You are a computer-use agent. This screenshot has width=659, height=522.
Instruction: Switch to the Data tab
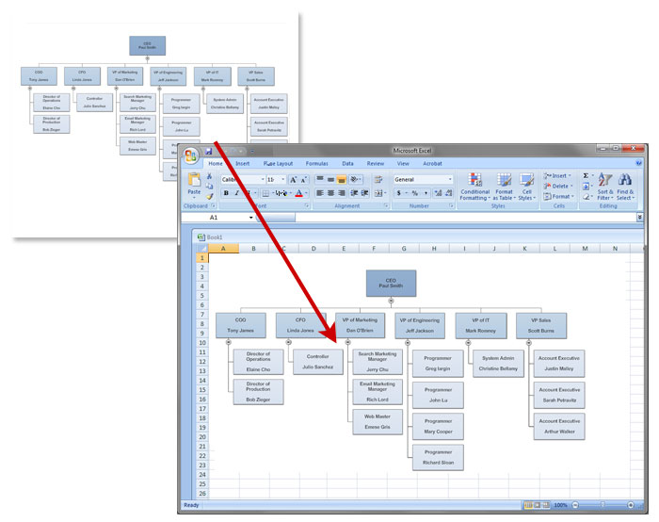(347, 164)
